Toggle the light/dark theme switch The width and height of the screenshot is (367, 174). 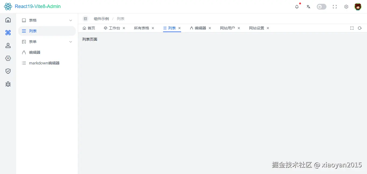point(322,7)
